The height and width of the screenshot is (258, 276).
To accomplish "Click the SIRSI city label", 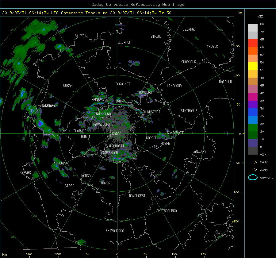I will click(x=69, y=186).
